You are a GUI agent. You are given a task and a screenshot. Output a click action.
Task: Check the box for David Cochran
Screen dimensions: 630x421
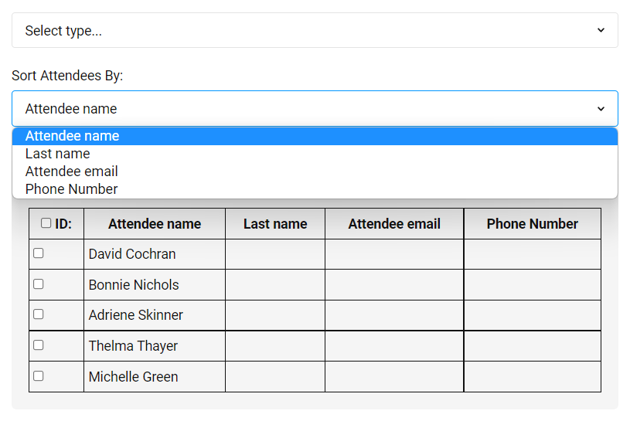click(x=39, y=253)
